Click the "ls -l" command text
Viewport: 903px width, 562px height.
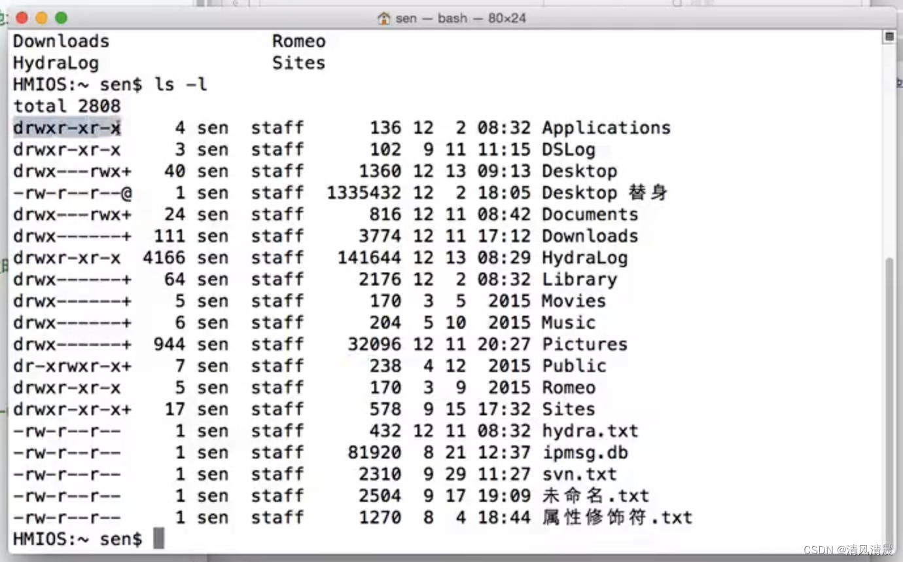coord(181,84)
